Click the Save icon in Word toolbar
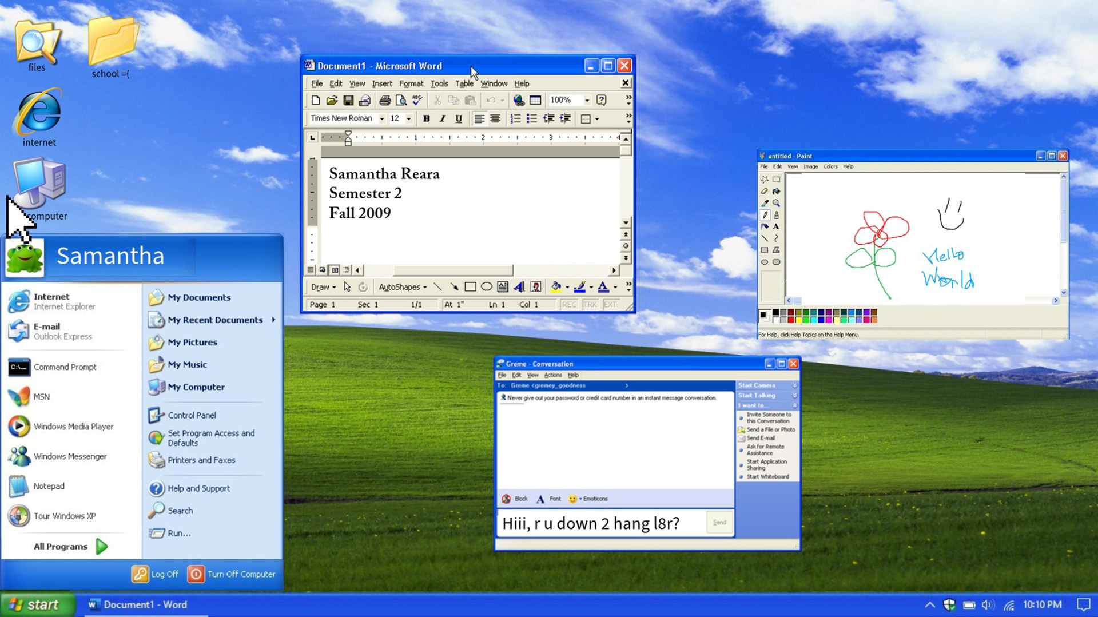The width and height of the screenshot is (1098, 617). click(348, 101)
